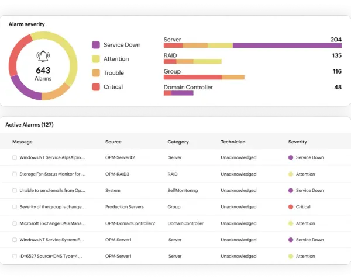Click the purple Service Down legend swatch

(96, 45)
